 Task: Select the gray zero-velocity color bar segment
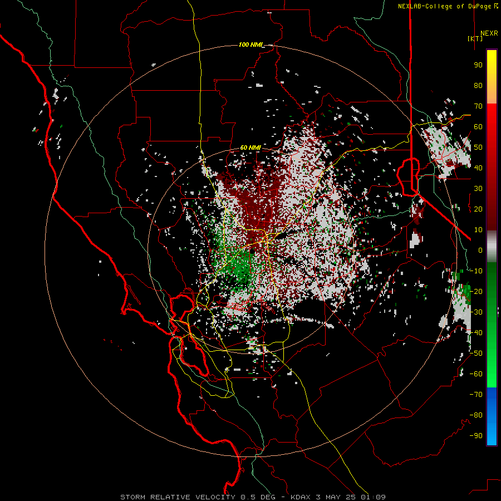click(492, 247)
